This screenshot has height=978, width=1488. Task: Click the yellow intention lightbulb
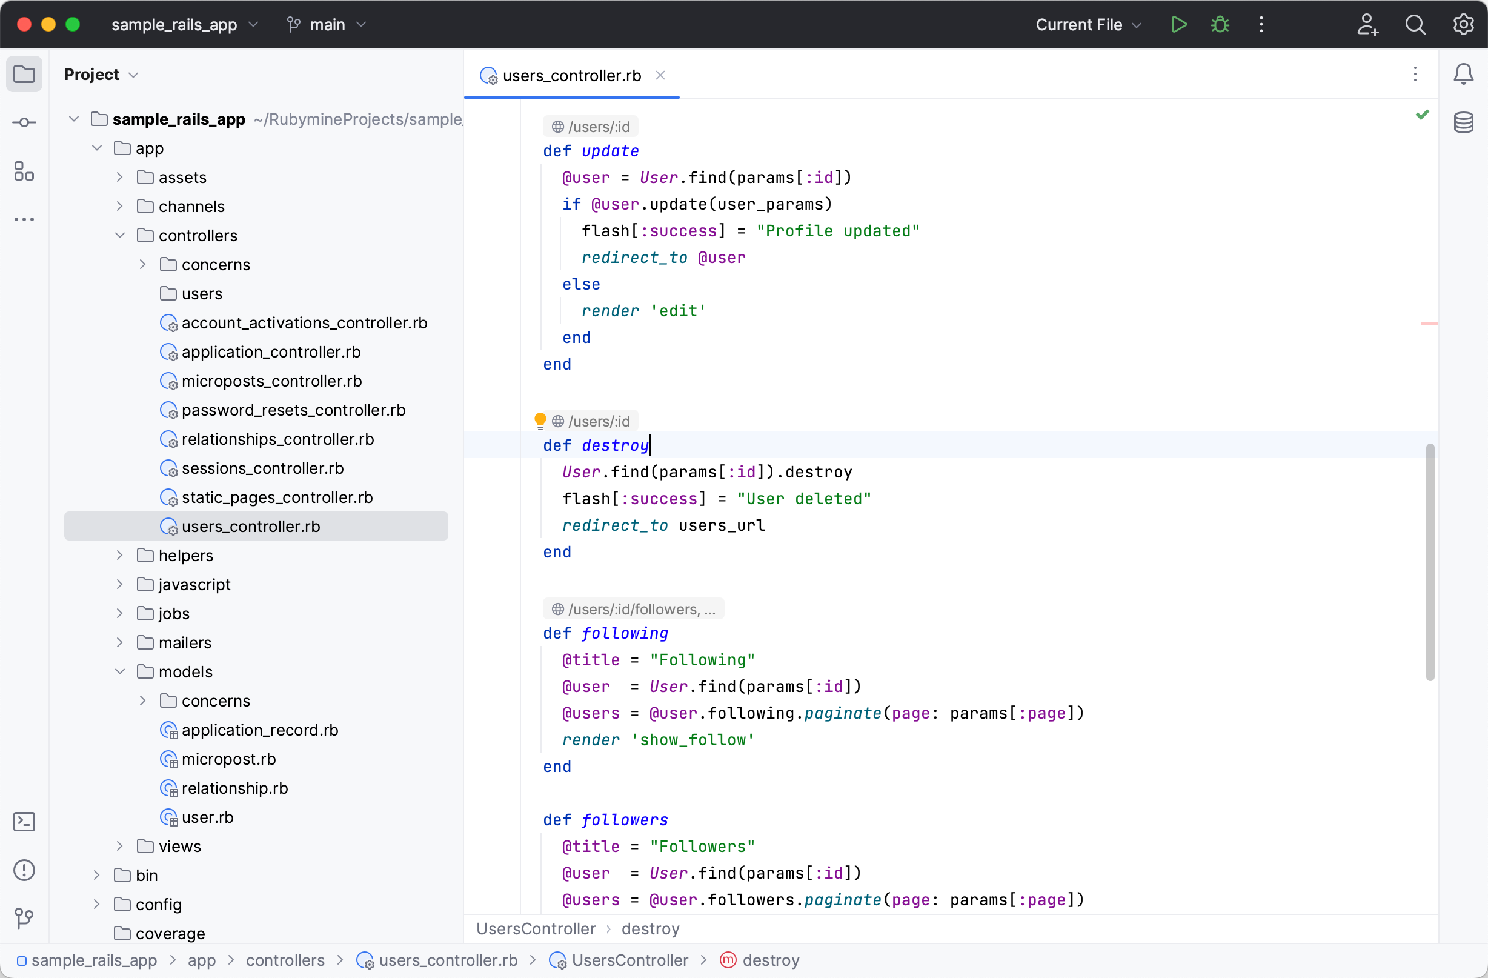(x=540, y=420)
